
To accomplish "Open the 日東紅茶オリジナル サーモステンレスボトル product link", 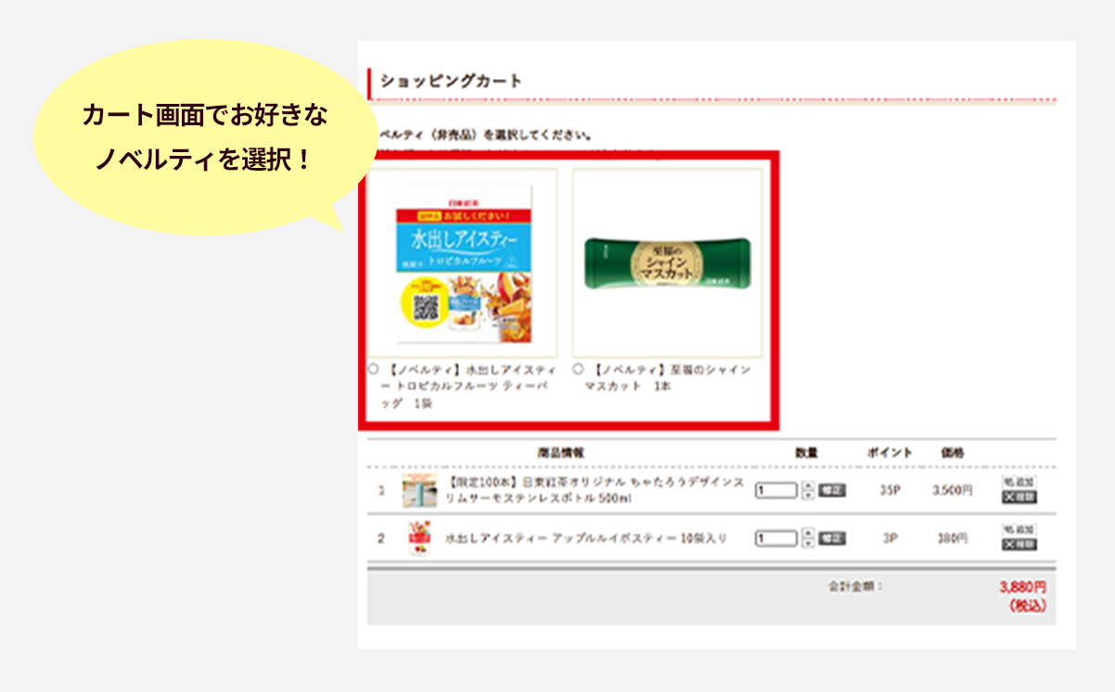I will click(595, 490).
